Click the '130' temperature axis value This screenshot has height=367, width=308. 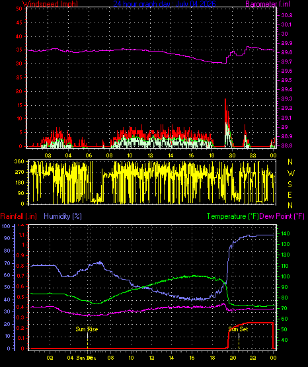(285, 244)
